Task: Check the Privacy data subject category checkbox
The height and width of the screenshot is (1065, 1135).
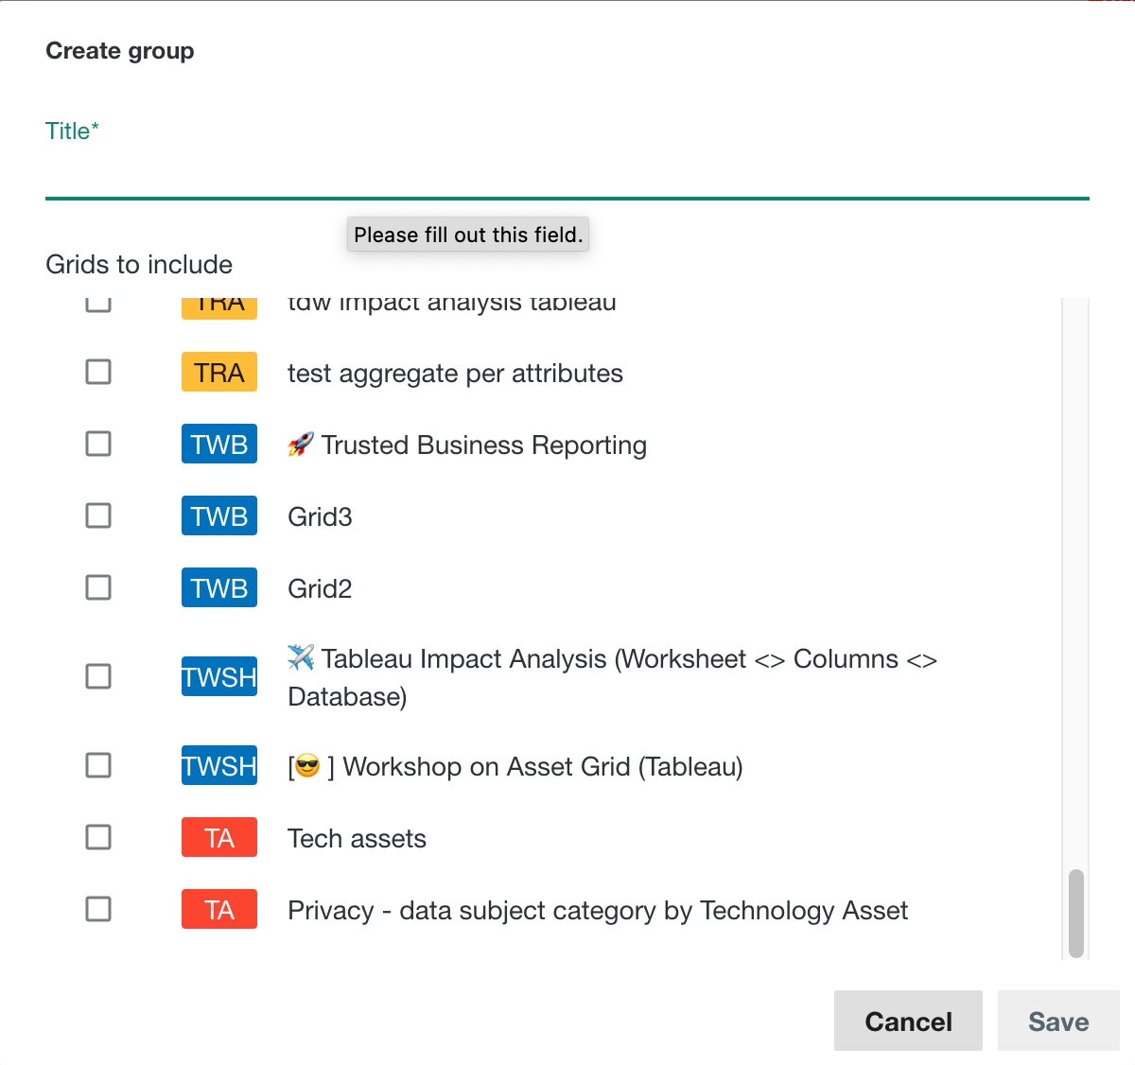Action: (97, 909)
